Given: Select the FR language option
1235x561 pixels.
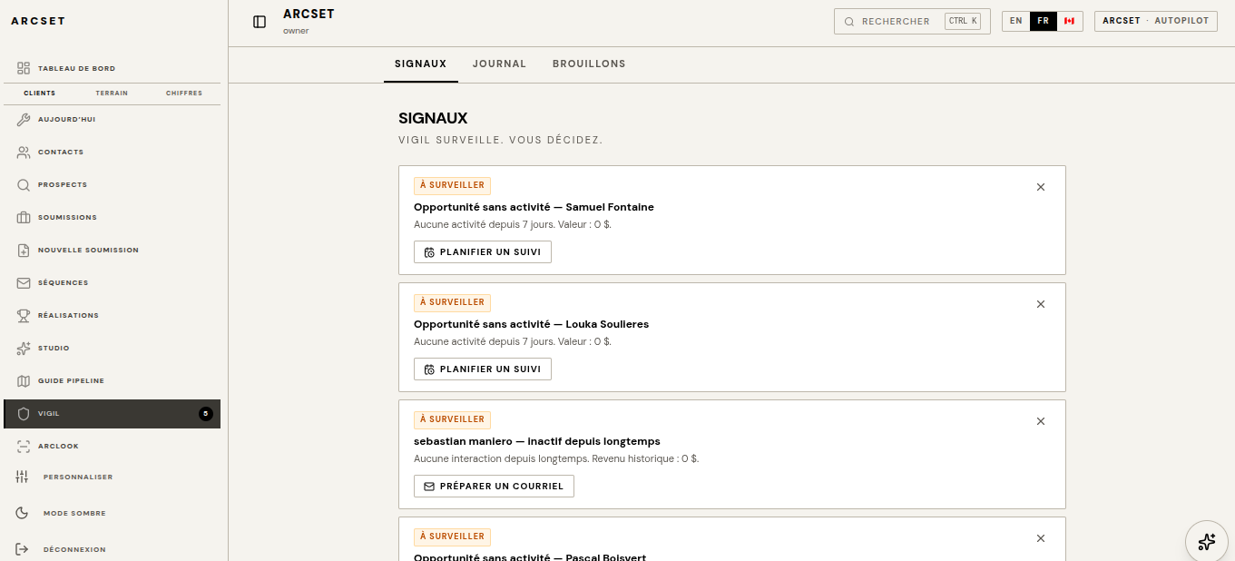Looking at the screenshot, I should [1043, 21].
